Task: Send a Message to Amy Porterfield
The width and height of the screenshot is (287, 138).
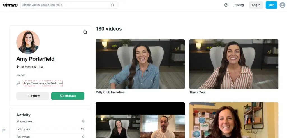Action: click(x=68, y=96)
